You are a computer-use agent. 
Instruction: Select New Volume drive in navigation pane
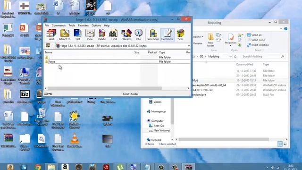click(159, 130)
